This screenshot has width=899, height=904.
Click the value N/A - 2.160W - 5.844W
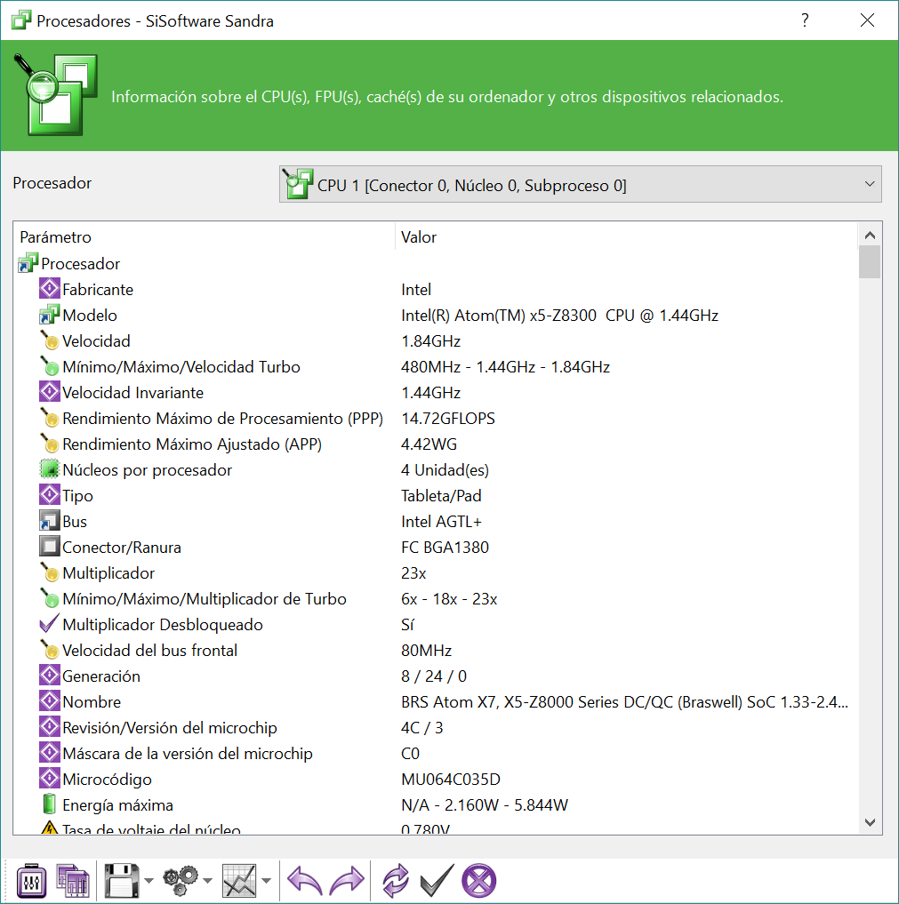(x=485, y=805)
